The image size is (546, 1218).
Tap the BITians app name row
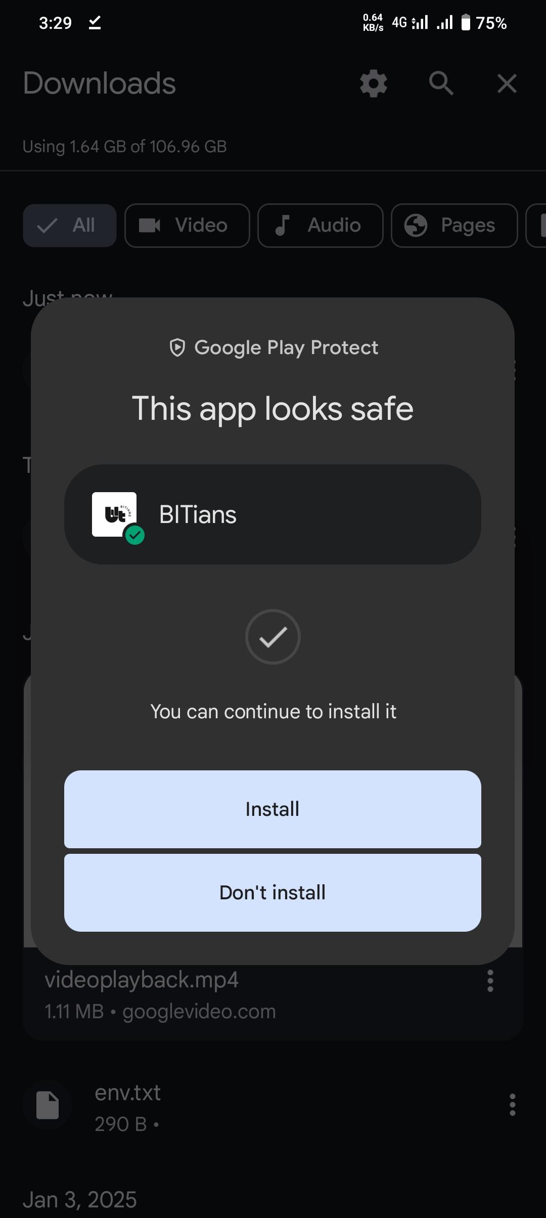point(272,514)
